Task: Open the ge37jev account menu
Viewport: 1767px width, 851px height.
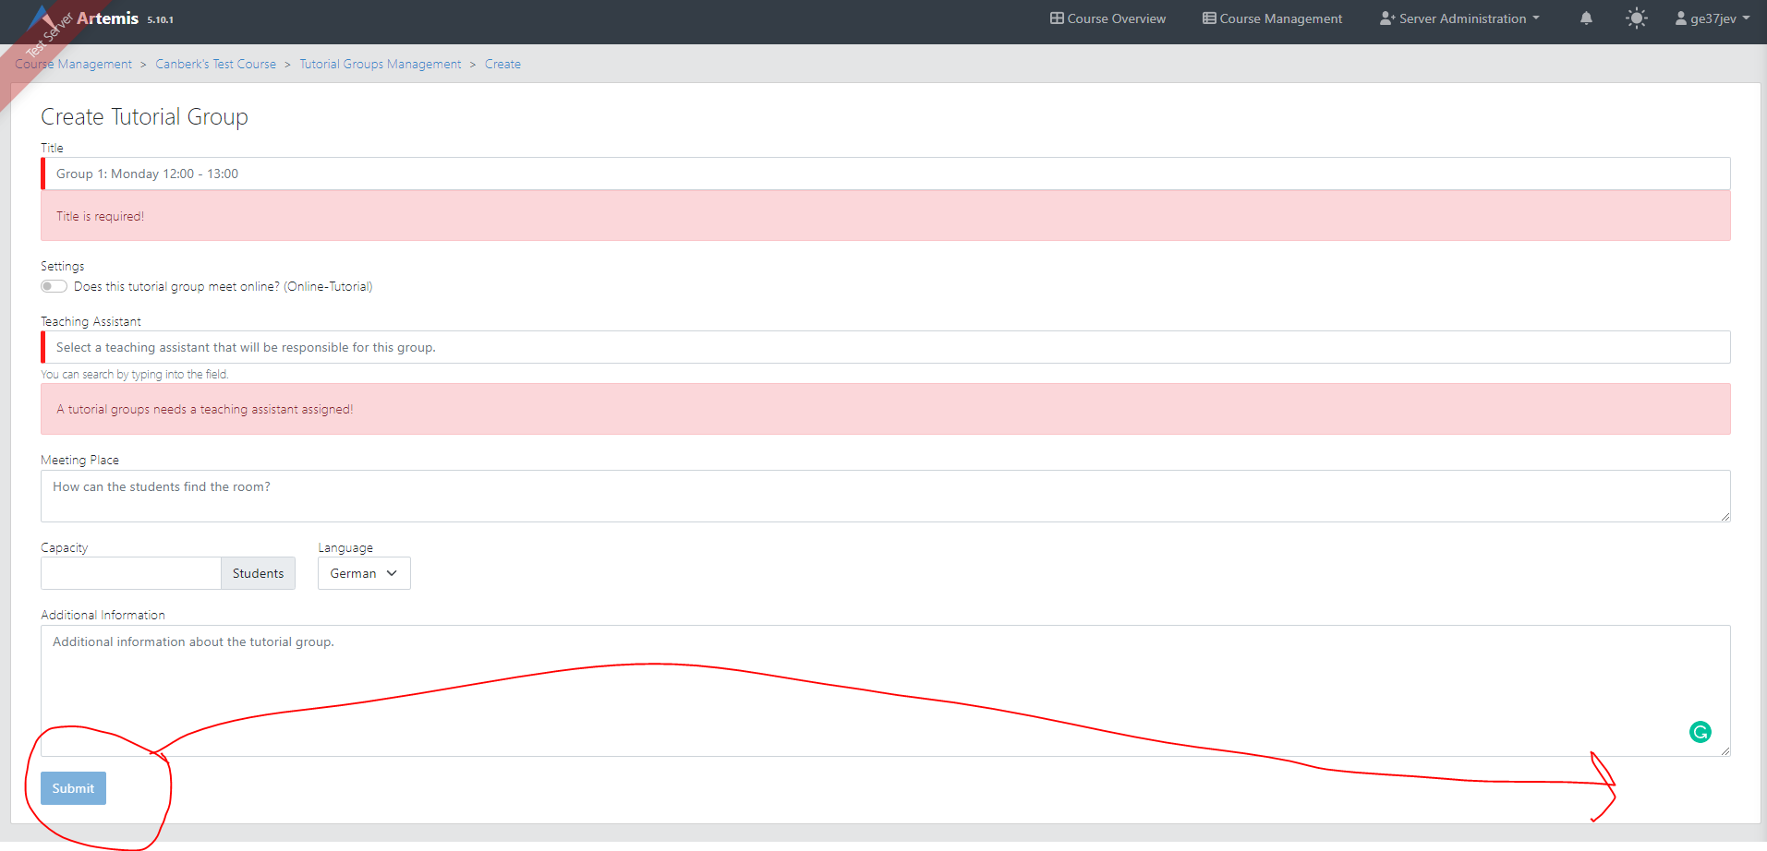Action: click(x=1712, y=18)
